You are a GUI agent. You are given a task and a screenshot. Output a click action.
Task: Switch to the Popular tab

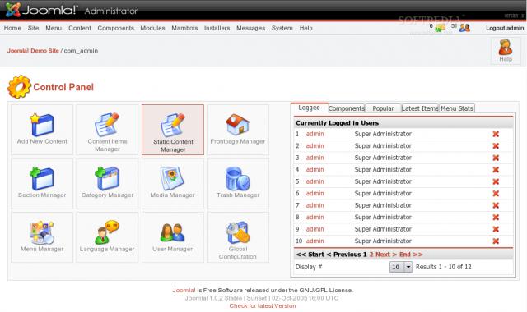tap(383, 108)
